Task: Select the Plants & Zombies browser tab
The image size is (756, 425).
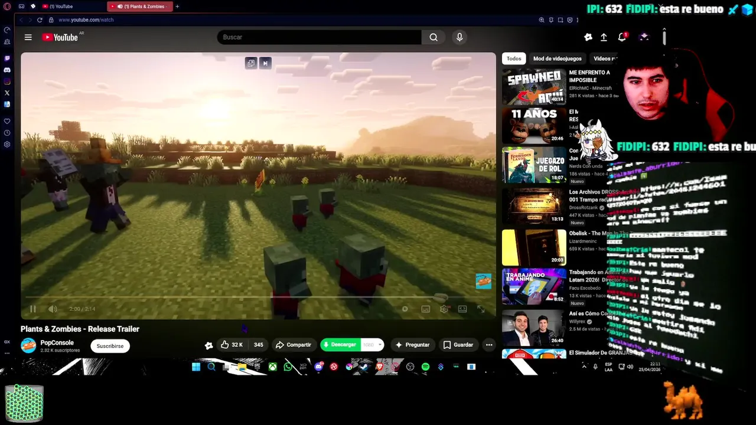Action: tap(141, 6)
